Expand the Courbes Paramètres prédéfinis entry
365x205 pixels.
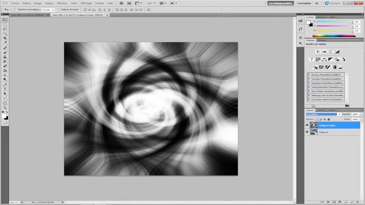(309, 79)
